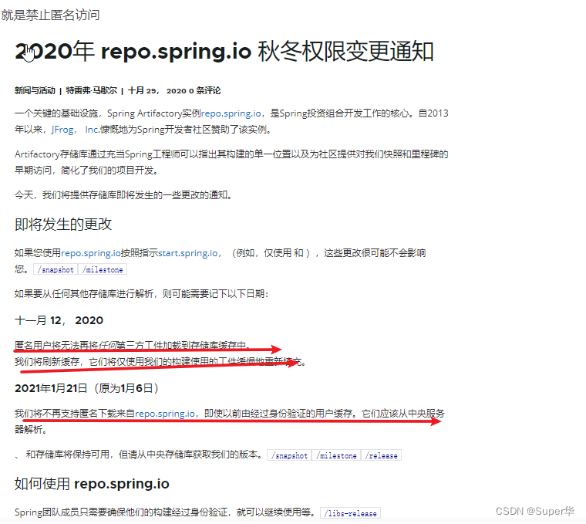
Task: Open repo.spring.io link in 匿名下载 sentence
Action: pyautogui.click(x=165, y=414)
